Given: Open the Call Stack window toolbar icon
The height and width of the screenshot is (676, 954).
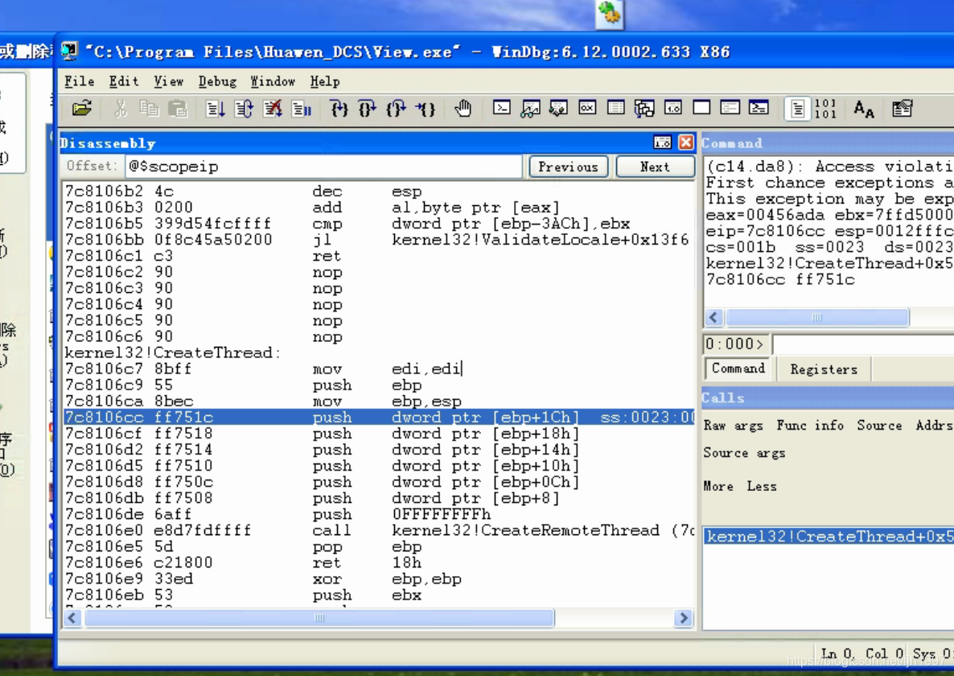Looking at the screenshot, I should click(x=644, y=109).
